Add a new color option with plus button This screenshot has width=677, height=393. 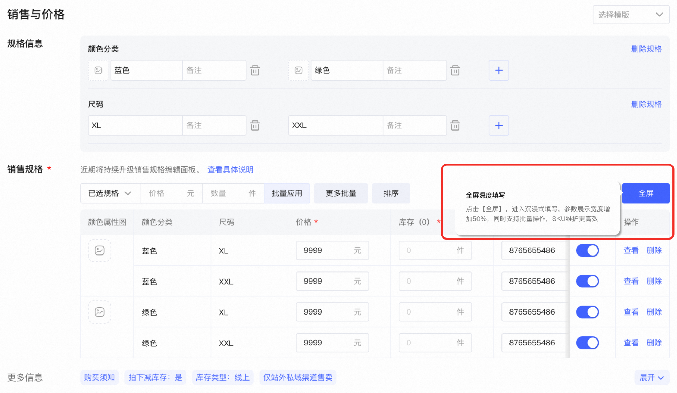pos(499,70)
